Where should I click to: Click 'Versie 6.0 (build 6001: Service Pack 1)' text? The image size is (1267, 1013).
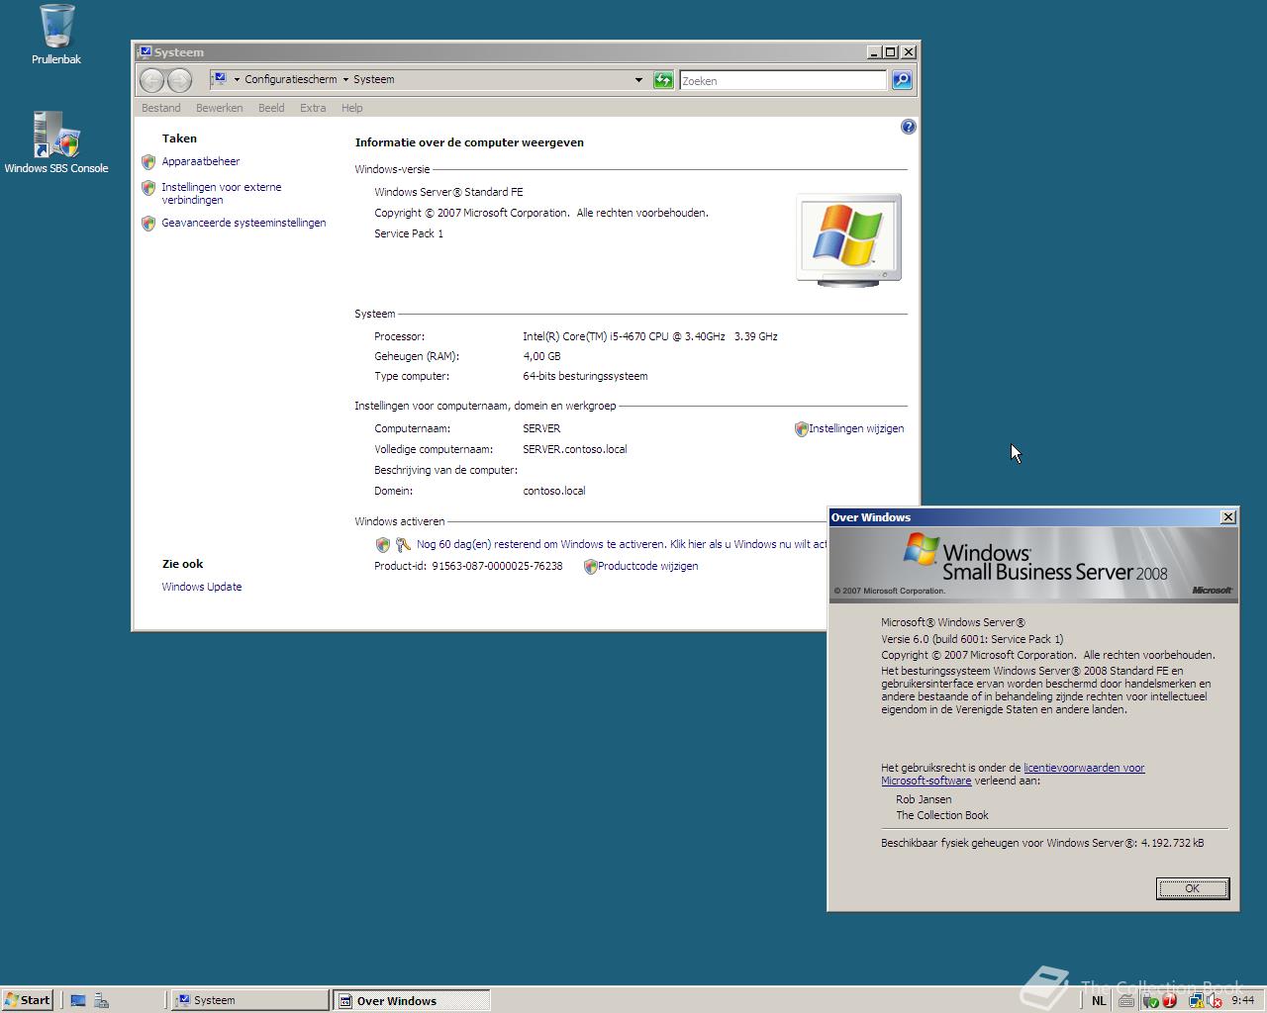point(972,639)
